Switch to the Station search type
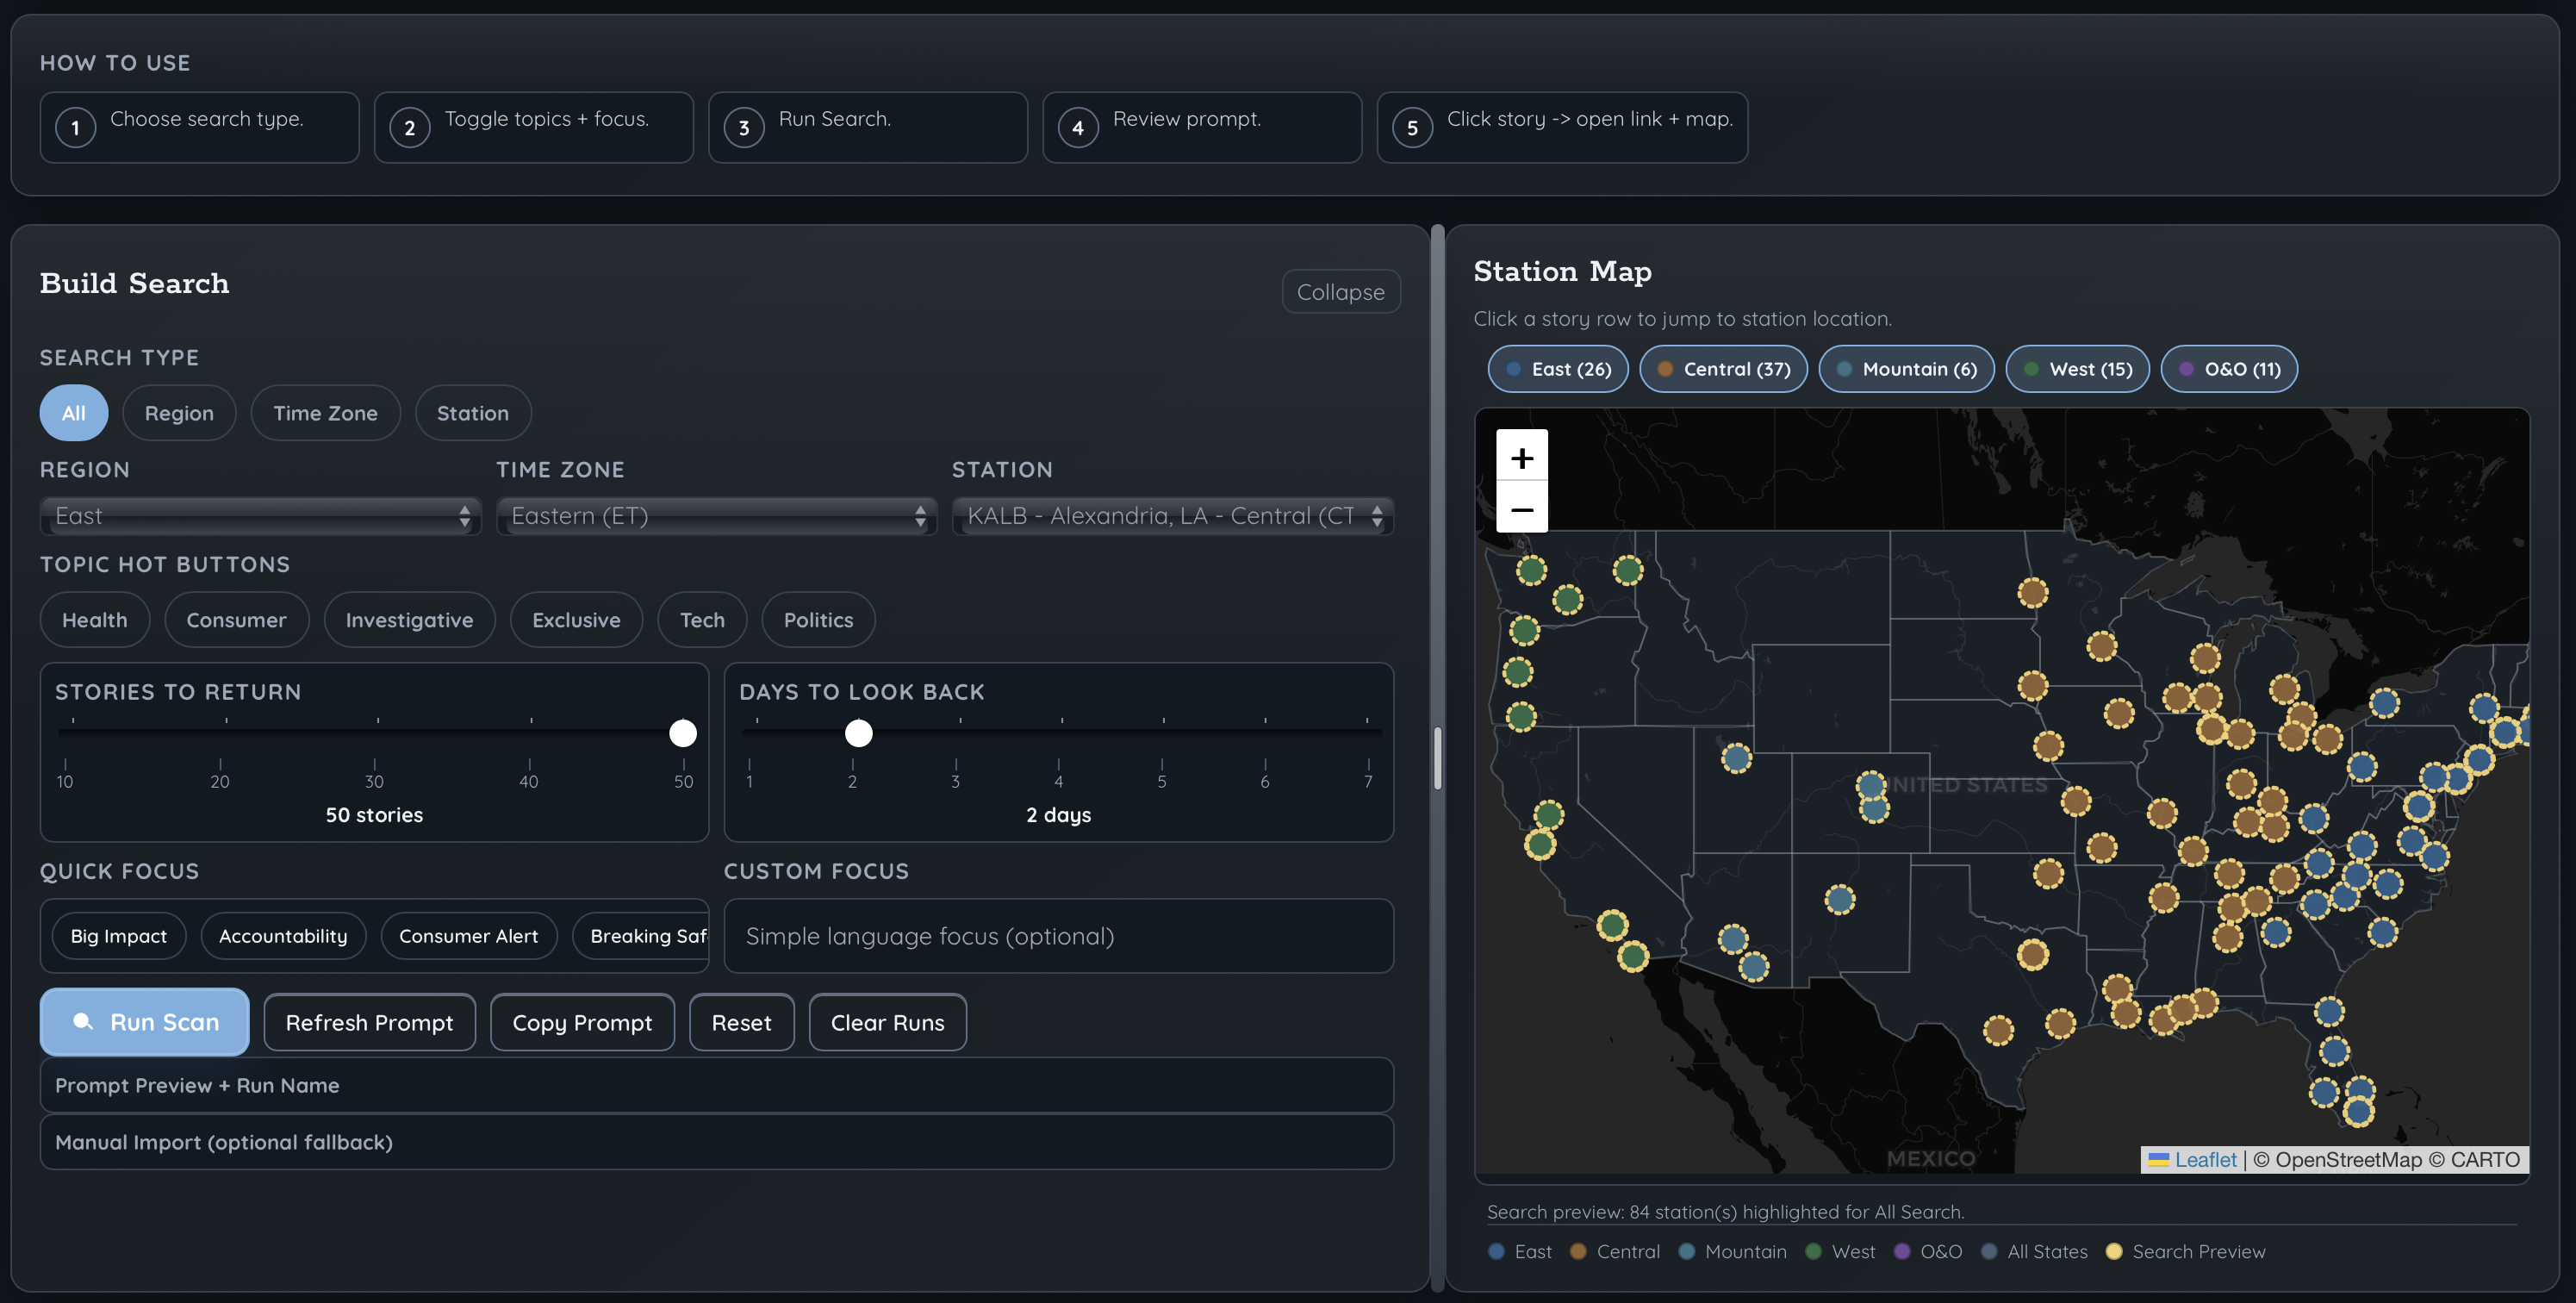This screenshot has height=1303, width=2576. click(x=472, y=412)
